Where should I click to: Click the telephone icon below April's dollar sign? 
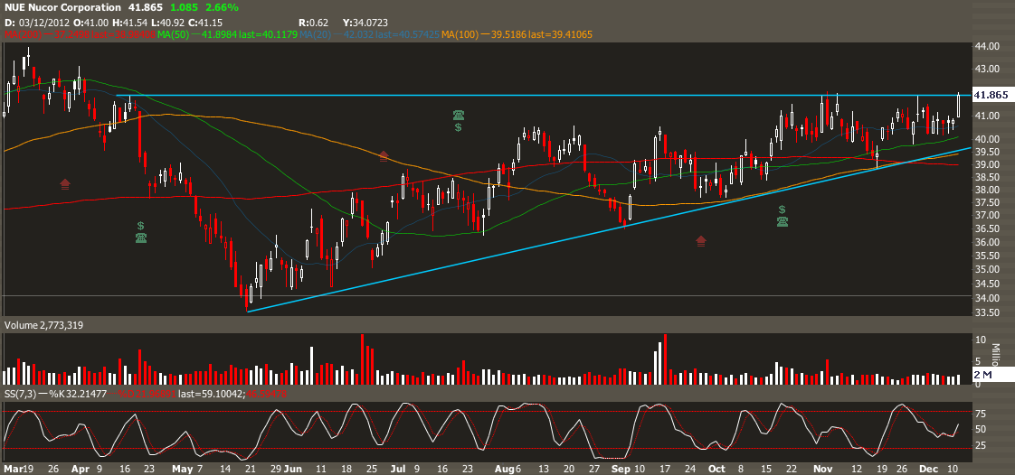click(x=141, y=238)
